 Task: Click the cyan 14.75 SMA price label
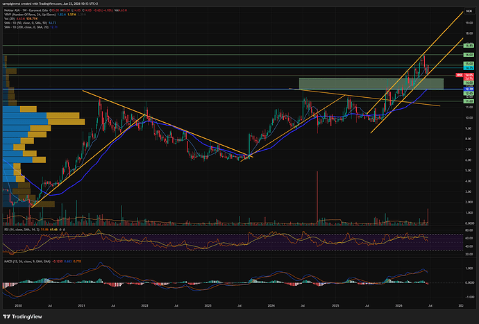pyautogui.click(x=469, y=67)
